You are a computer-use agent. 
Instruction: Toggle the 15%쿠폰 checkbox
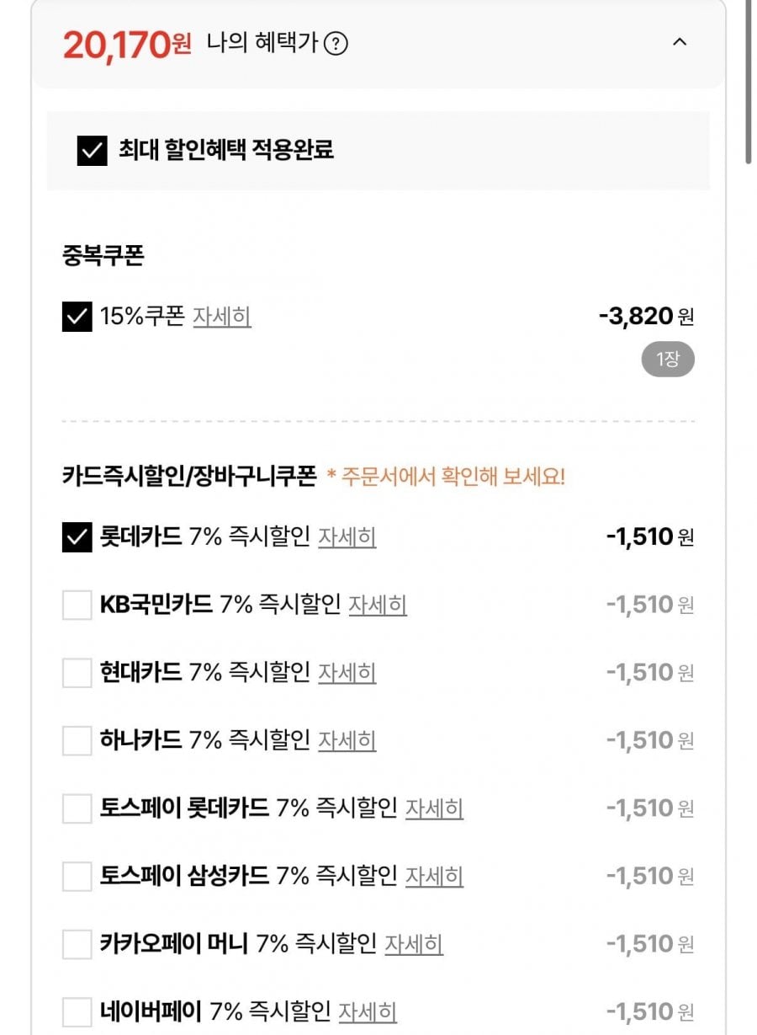coord(77,317)
